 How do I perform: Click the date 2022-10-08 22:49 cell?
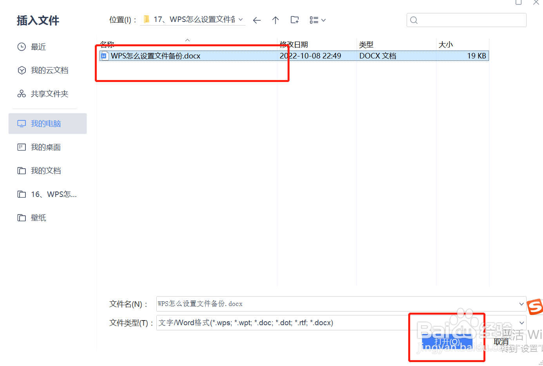(310, 56)
